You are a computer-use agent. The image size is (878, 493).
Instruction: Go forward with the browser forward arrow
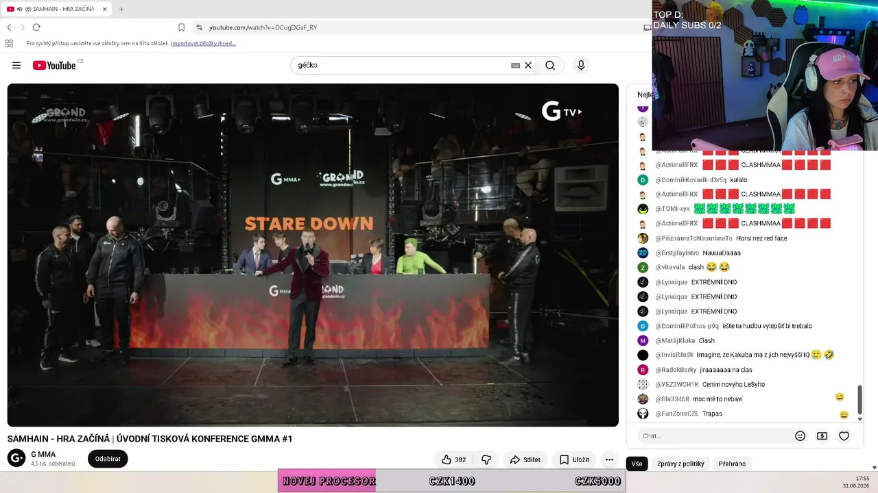coord(23,27)
